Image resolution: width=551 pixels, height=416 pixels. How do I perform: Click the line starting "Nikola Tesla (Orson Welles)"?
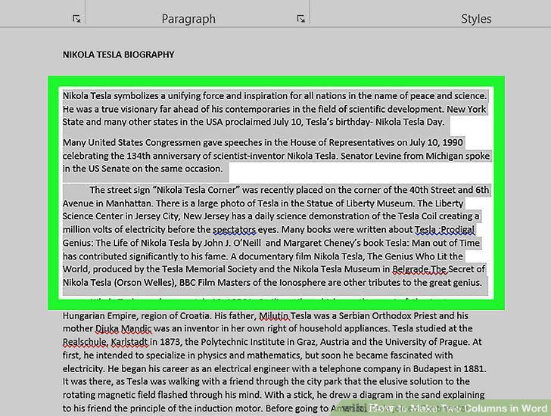tap(272, 283)
